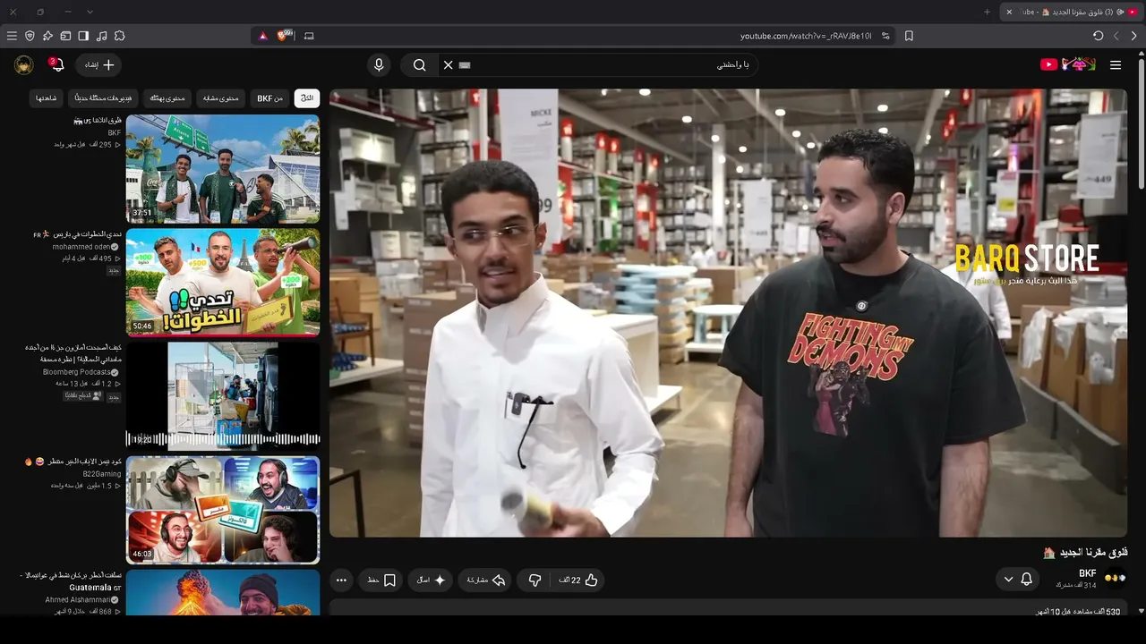Screen dimensions: 1146x644
Task: Select the محتوى بهتك filter chip
Action: pyautogui.click(x=167, y=98)
